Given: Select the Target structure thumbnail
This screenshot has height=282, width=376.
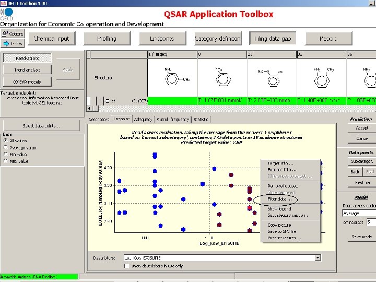Looking at the screenshot, I should 172,77.
